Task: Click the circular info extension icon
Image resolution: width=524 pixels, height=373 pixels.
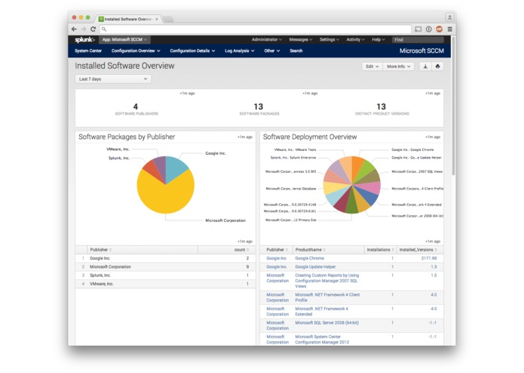Action: pyautogui.click(x=429, y=29)
